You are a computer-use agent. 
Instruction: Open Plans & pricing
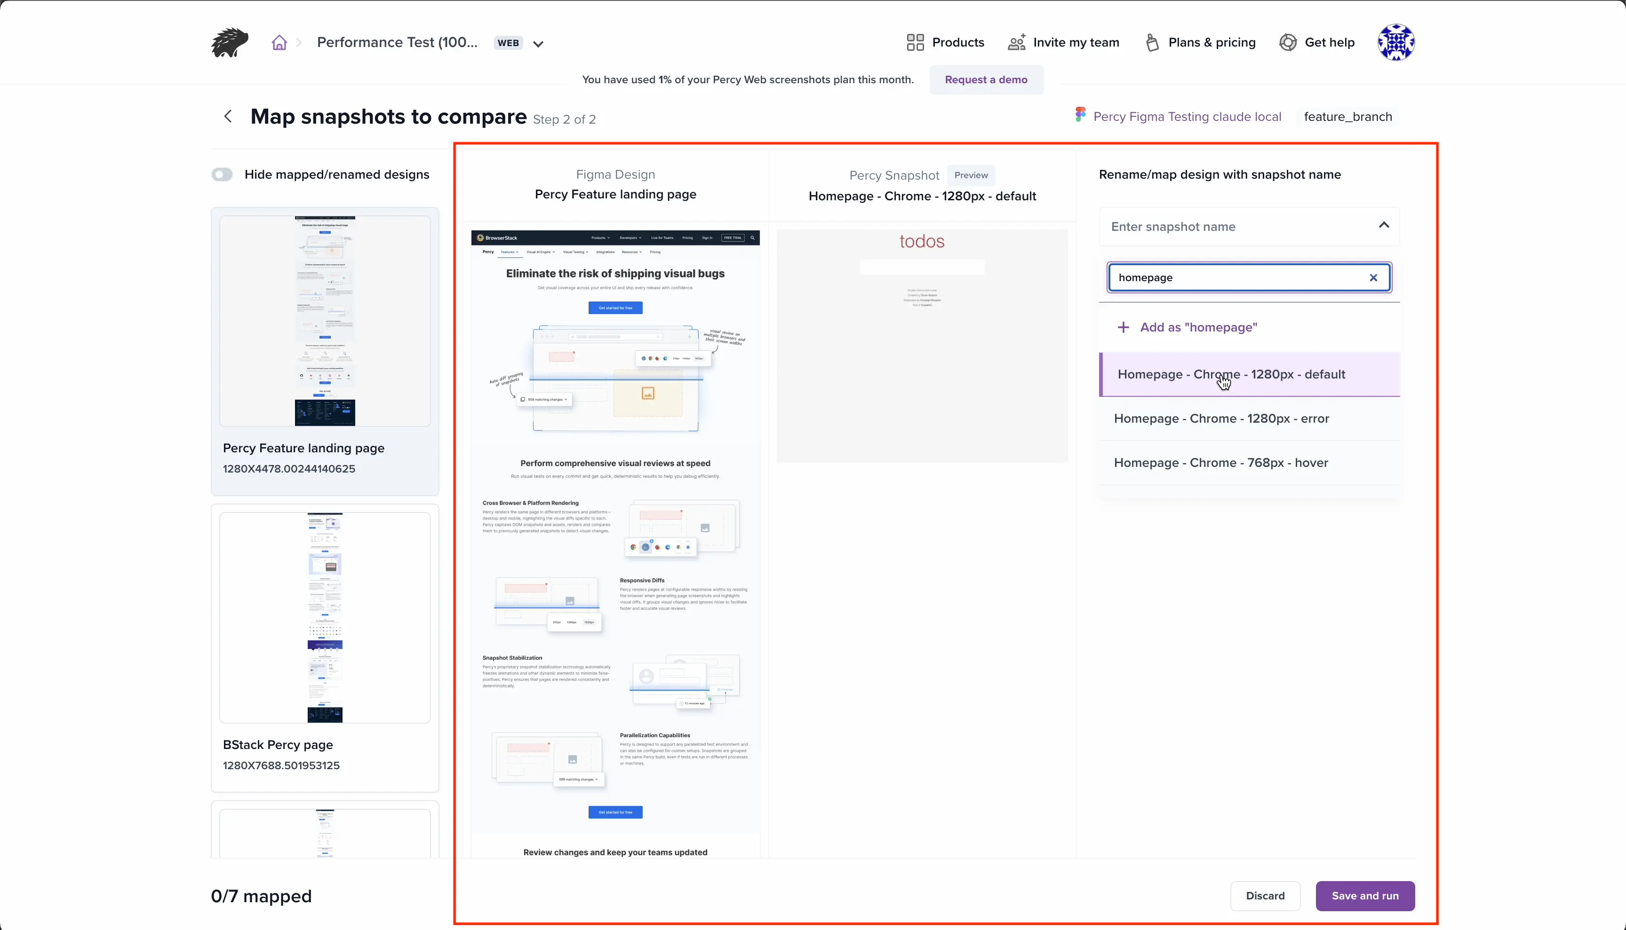pyautogui.click(x=1200, y=42)
